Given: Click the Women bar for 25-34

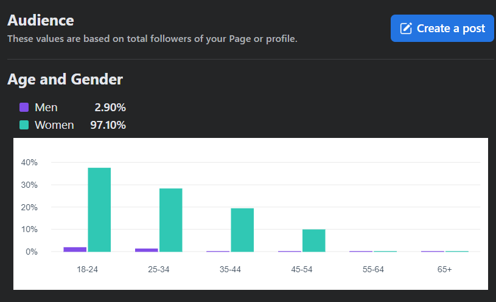Looking at the screenshot, I should (x=171, y=220).
